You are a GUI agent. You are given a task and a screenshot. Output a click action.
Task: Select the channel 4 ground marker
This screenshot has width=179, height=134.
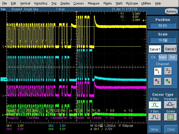(4, 115)
